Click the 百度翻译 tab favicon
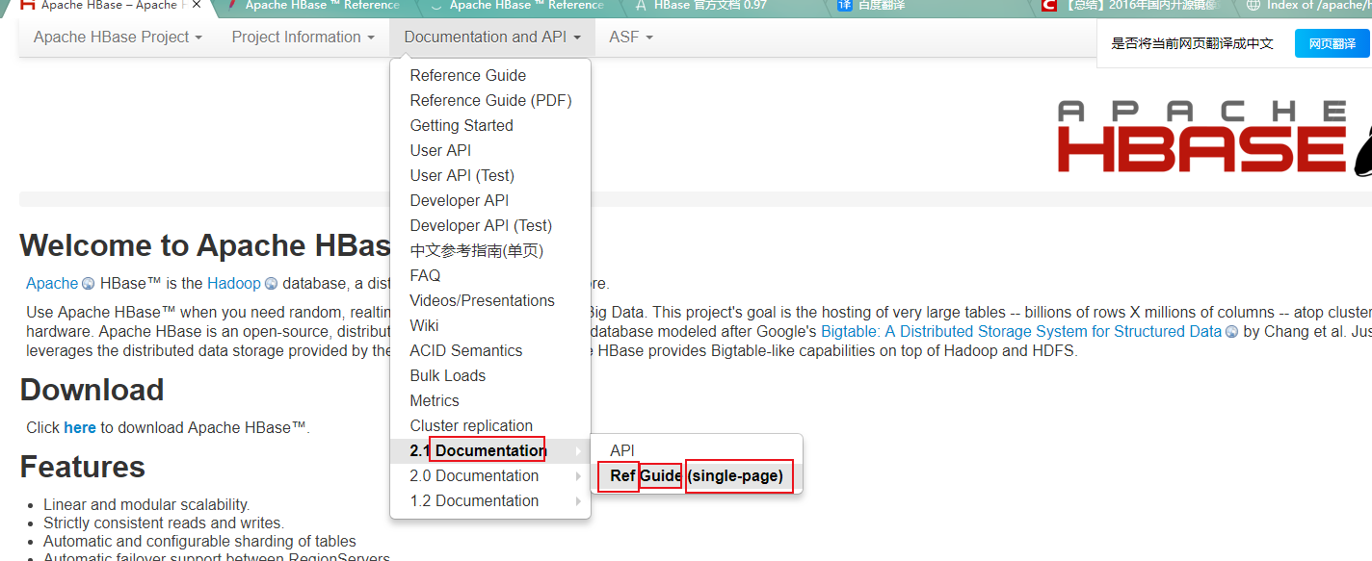The height and width of the screenshot is (561, 1372). 845,5
